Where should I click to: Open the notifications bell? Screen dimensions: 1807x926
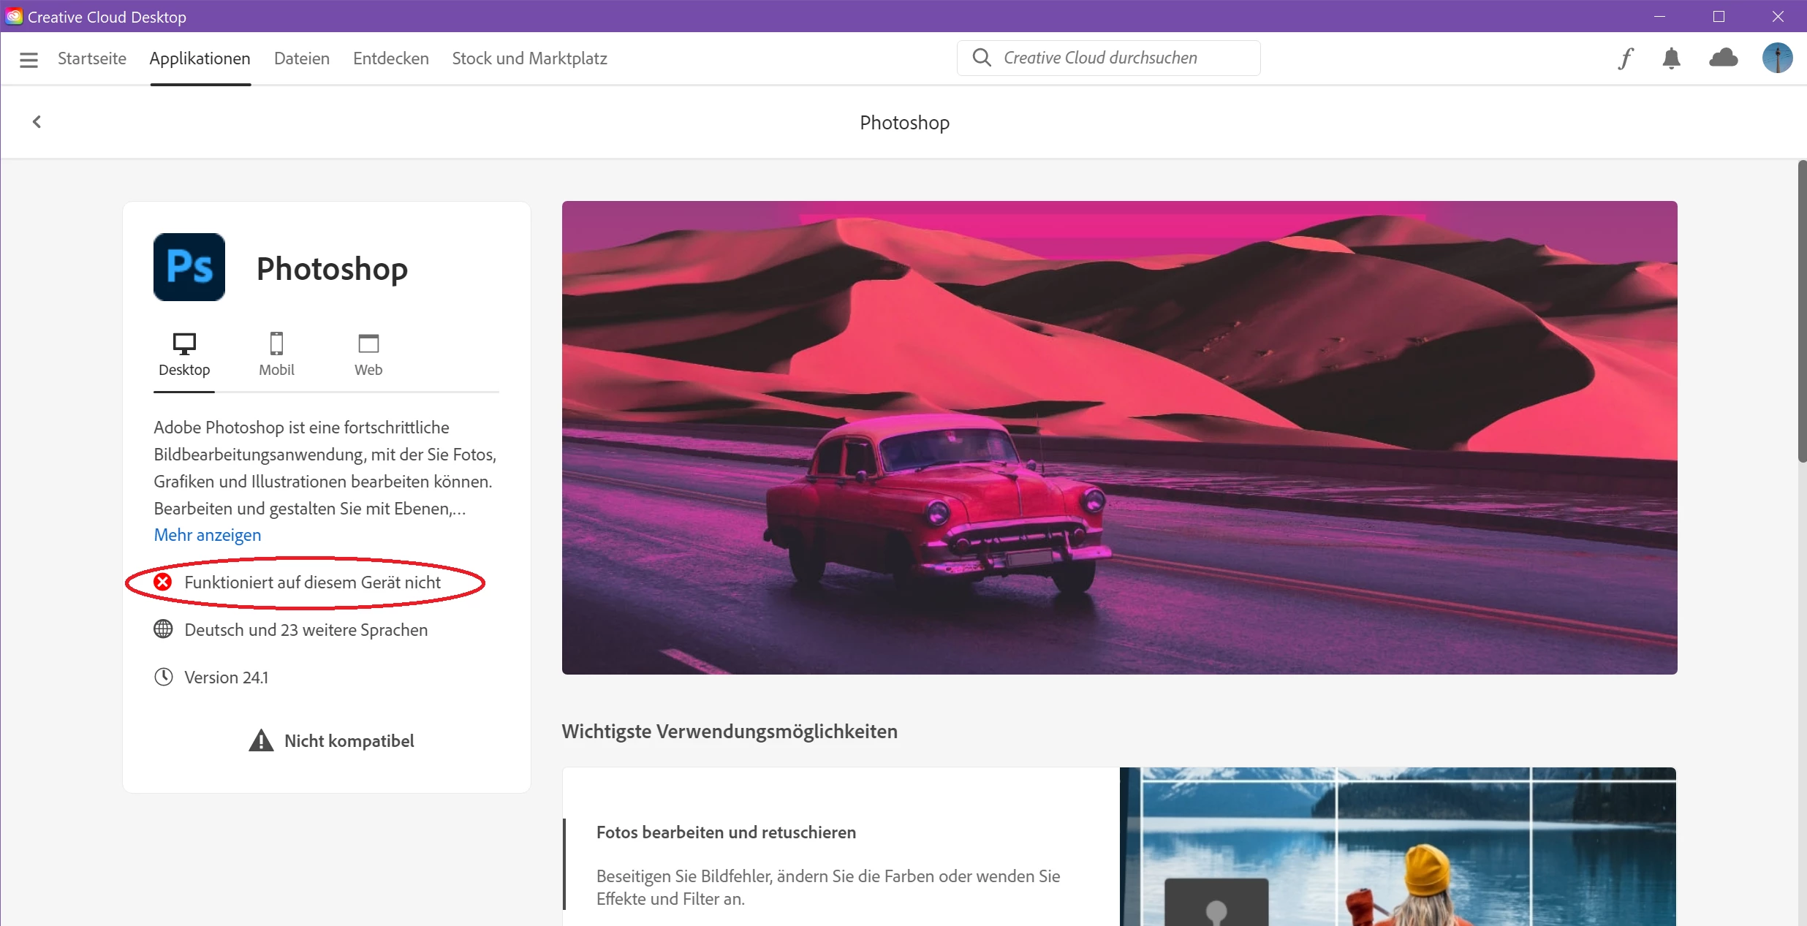click(1671, 58)
